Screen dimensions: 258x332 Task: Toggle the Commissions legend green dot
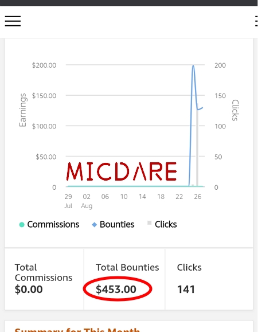pyautogui.click(x=22, y=224)
